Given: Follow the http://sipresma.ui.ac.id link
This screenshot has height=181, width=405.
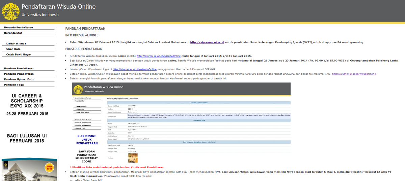Looking at the screenshot, I should pyautogui.click(x=207, y=42).
